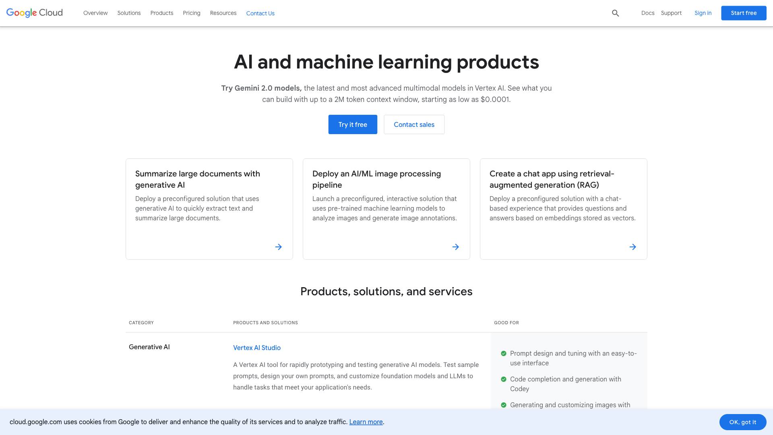The width and height of the screenshot is (773, 435).
Task: Click green check beside Code completion item
Action: pos(503,379)
